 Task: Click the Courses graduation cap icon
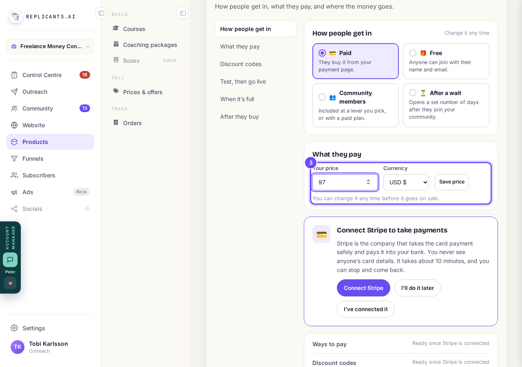[x=116, y=29]
